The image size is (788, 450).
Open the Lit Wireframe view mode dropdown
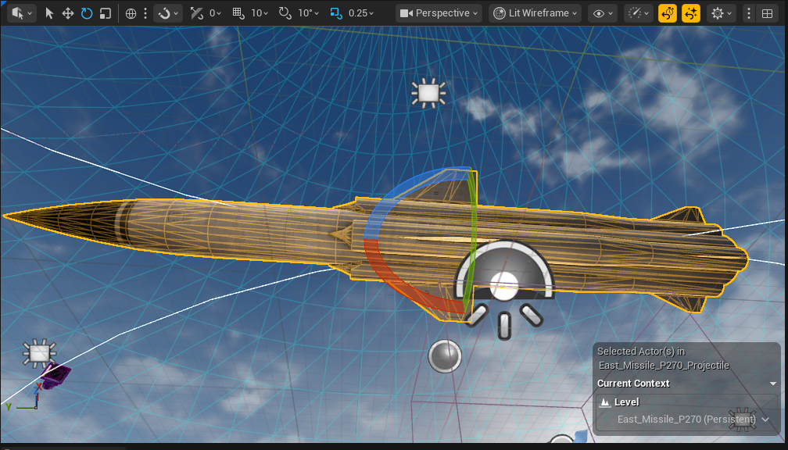tap(534, 12)
